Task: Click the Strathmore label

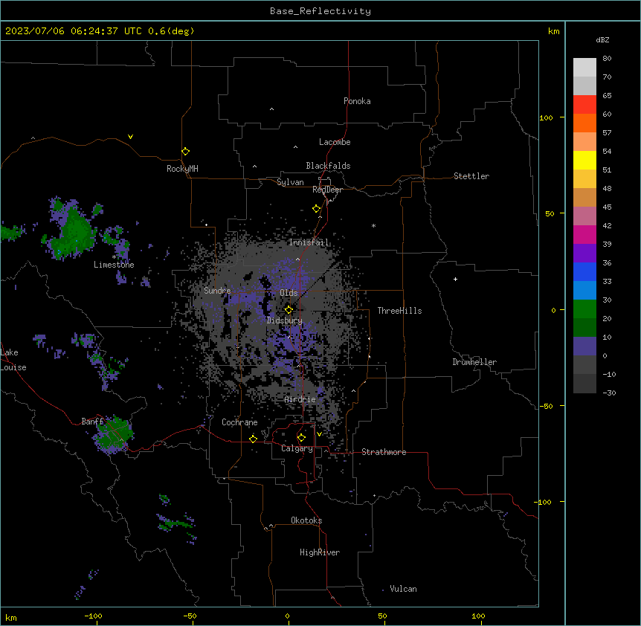Action: pyautogui.click(x=384, y=452)
